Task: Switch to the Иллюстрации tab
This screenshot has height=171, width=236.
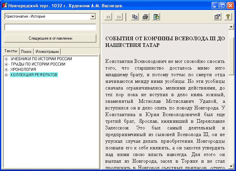Action: (x=47, y=52)
